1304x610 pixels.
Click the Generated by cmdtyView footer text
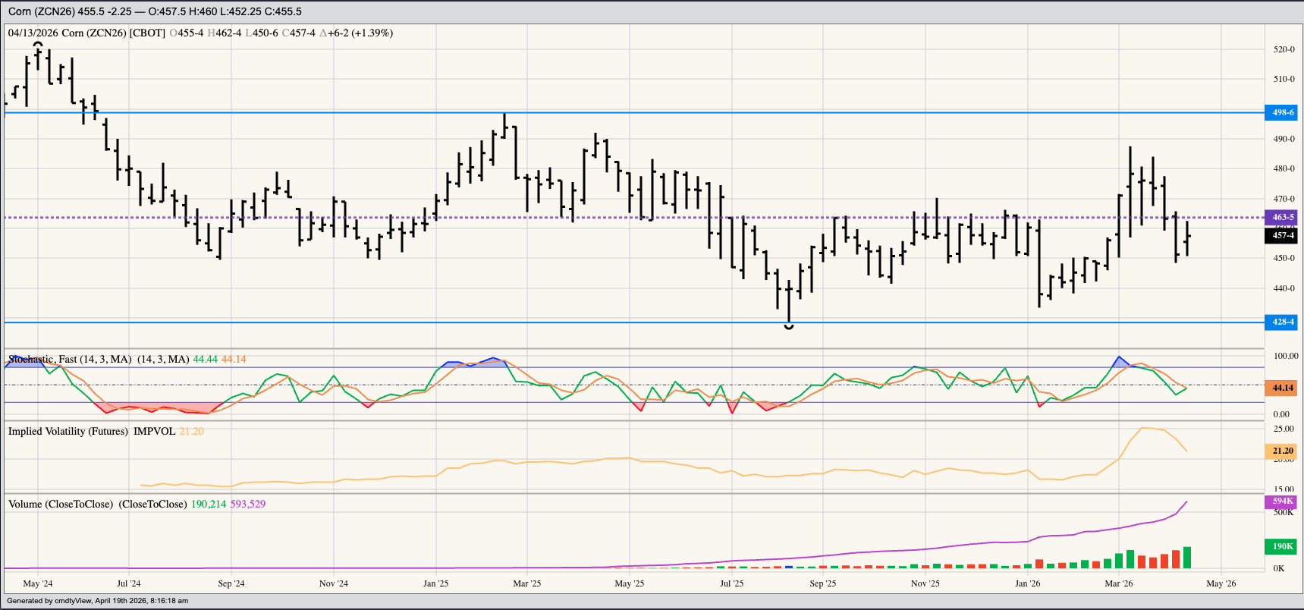coord(97,601)
